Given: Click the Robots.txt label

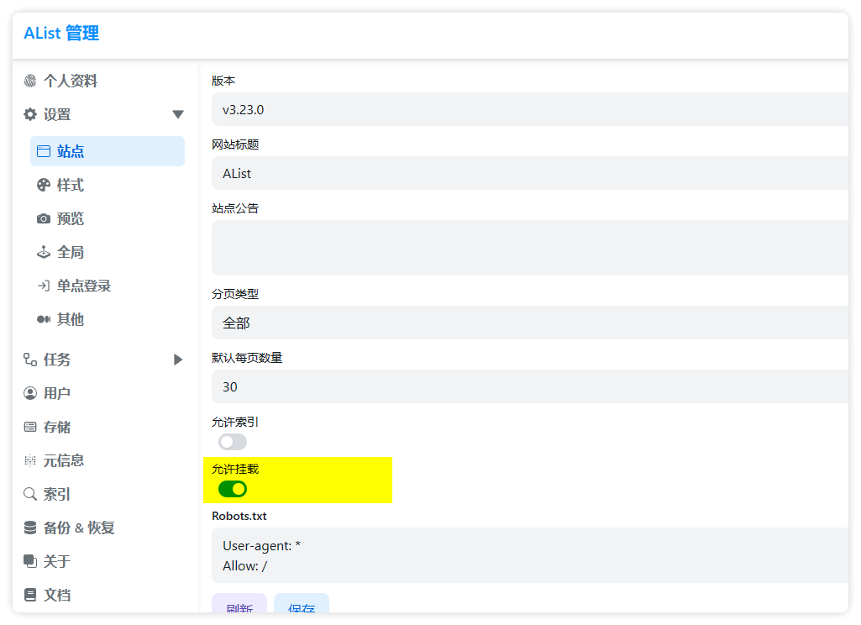Looking at the screenshot, I should (239, 517).
